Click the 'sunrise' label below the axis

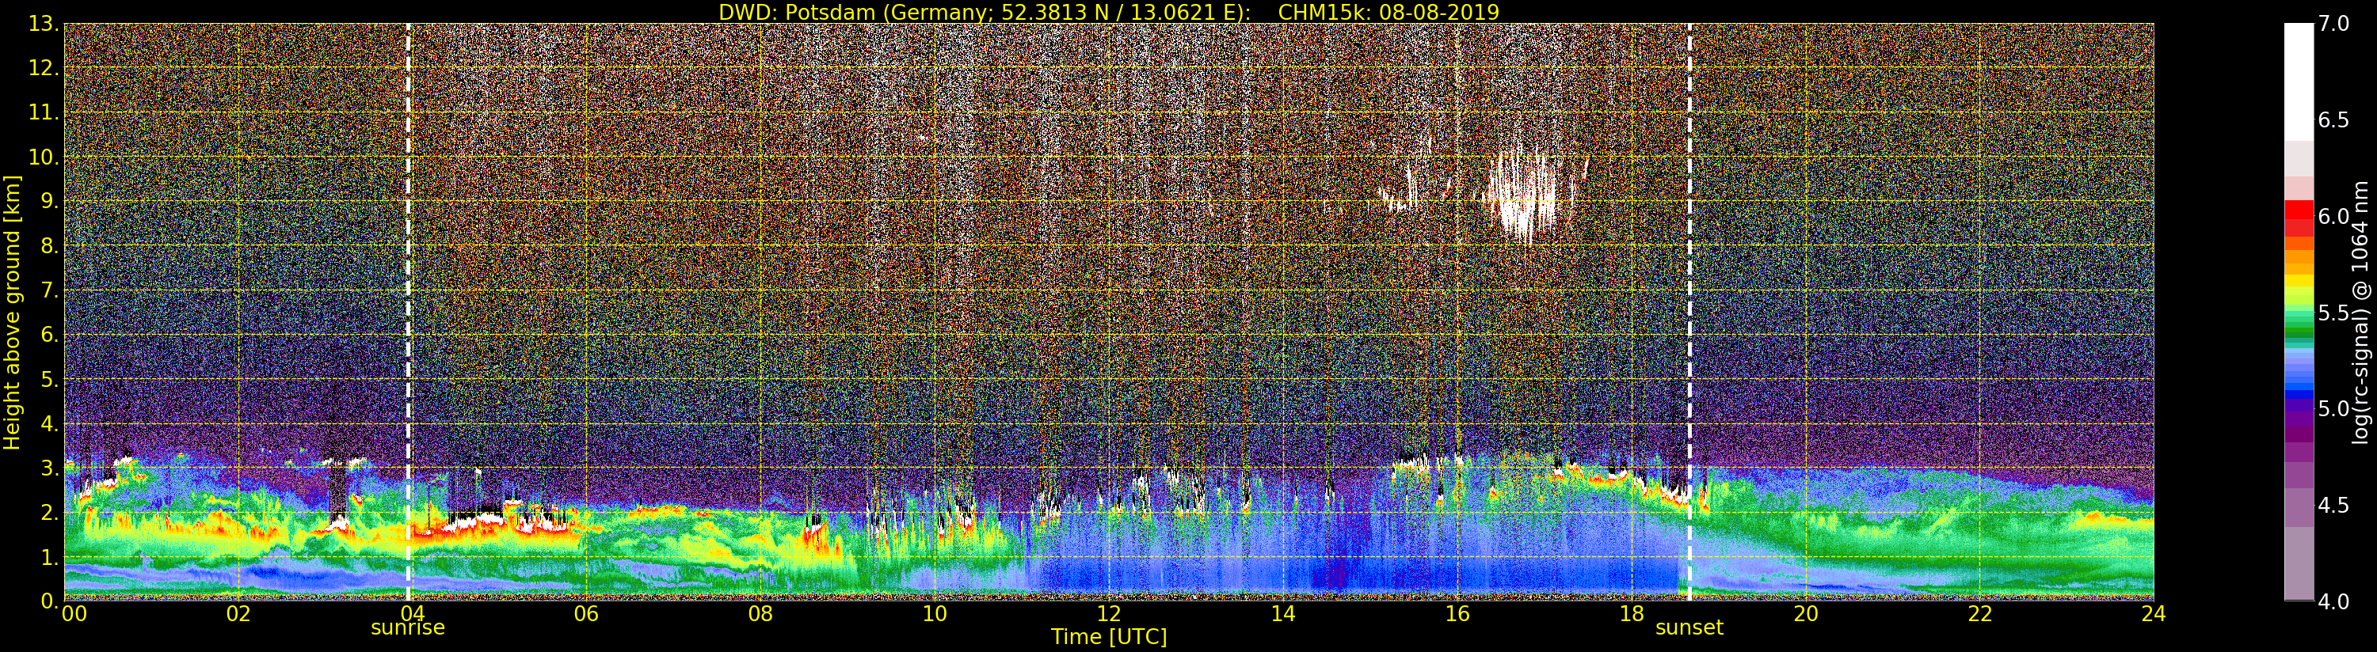coord(408,628)
